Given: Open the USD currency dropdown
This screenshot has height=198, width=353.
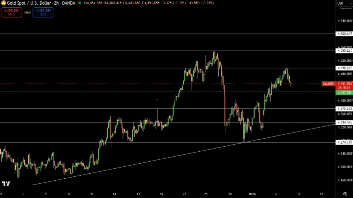Looking at the screenshot, I should click(341, 3).
